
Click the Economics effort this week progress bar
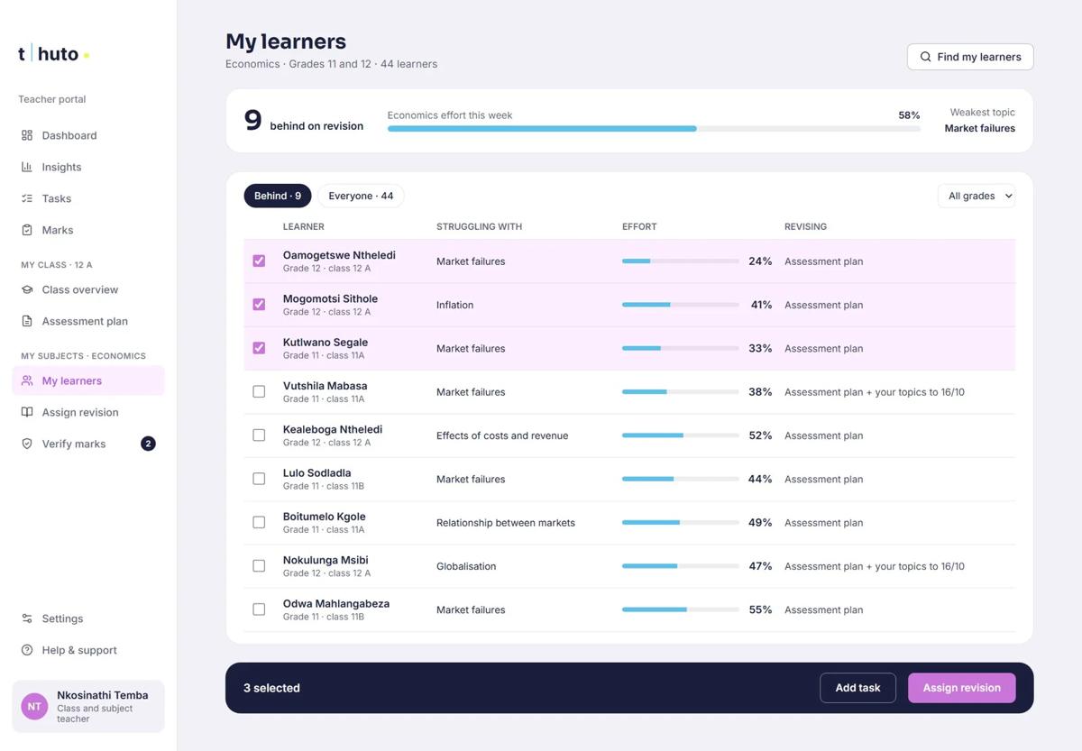pyautogui.click(x=654, y=129)
